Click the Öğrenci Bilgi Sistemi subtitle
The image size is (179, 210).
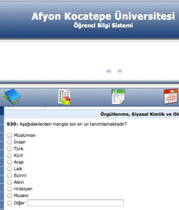103,25
